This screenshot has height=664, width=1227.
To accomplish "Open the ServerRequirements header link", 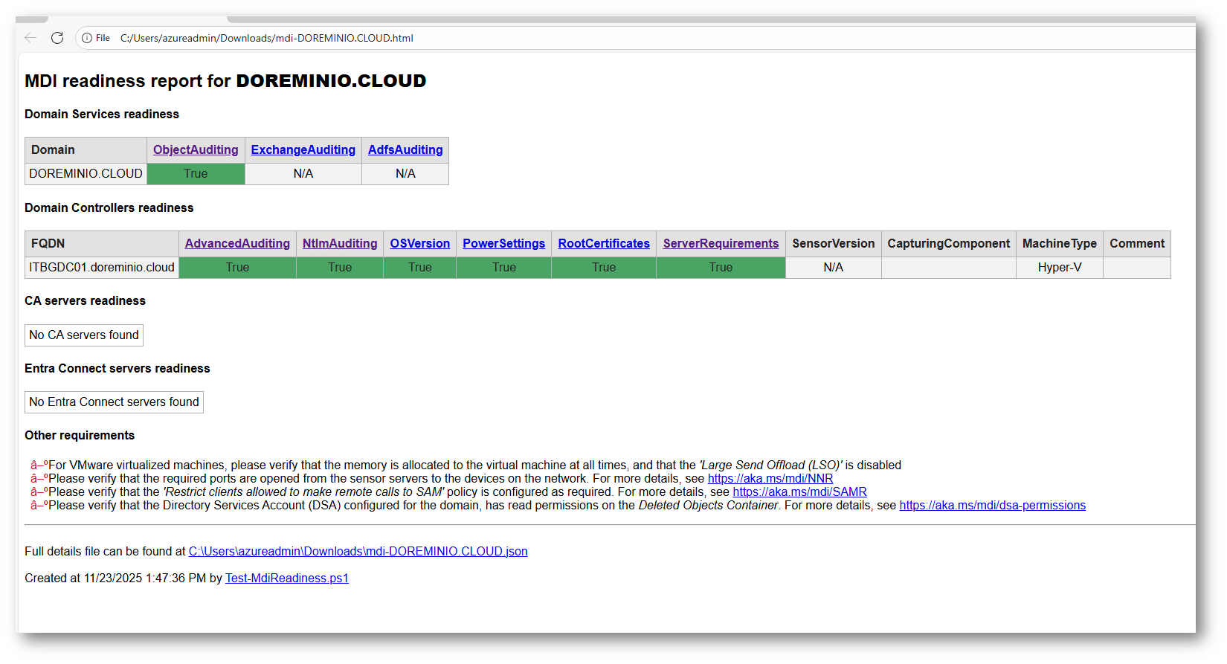I will coord(721,244).
